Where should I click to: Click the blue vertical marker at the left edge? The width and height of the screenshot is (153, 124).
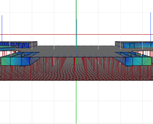click(2, 28)
